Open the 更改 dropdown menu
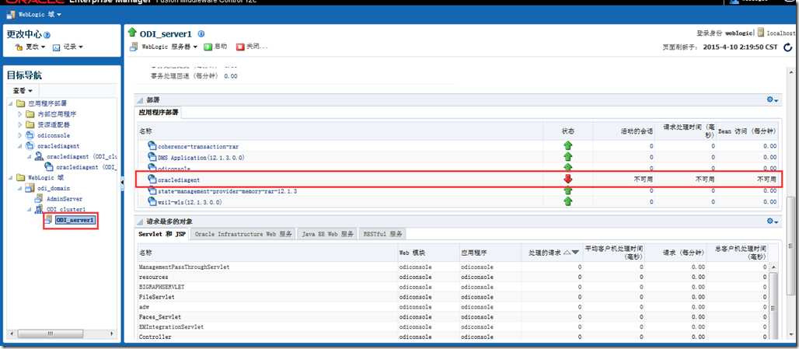The width and height of the screenshot is (799, 349). click(35, 47)
